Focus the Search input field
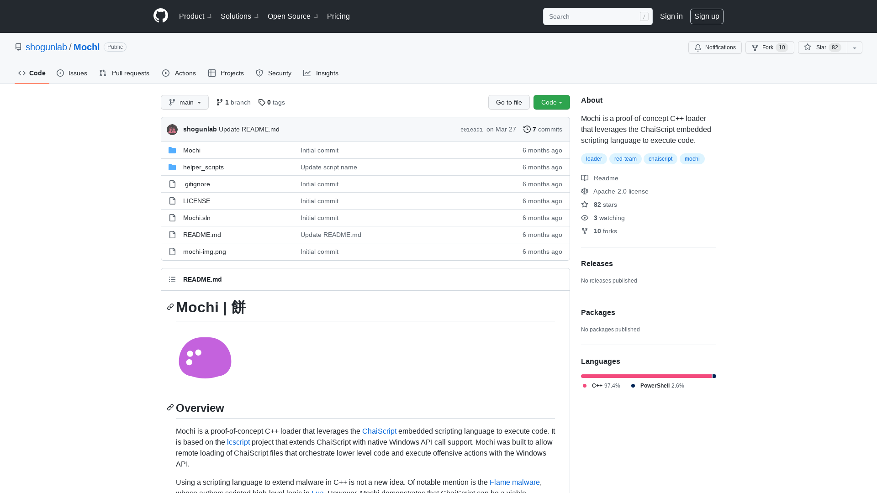Image resolution: width=877 pixels, height=493 pixels. (x=598, y=16)
